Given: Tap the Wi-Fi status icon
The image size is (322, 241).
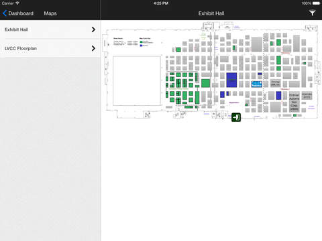Looking at the screenshot, I should point(17,3).
